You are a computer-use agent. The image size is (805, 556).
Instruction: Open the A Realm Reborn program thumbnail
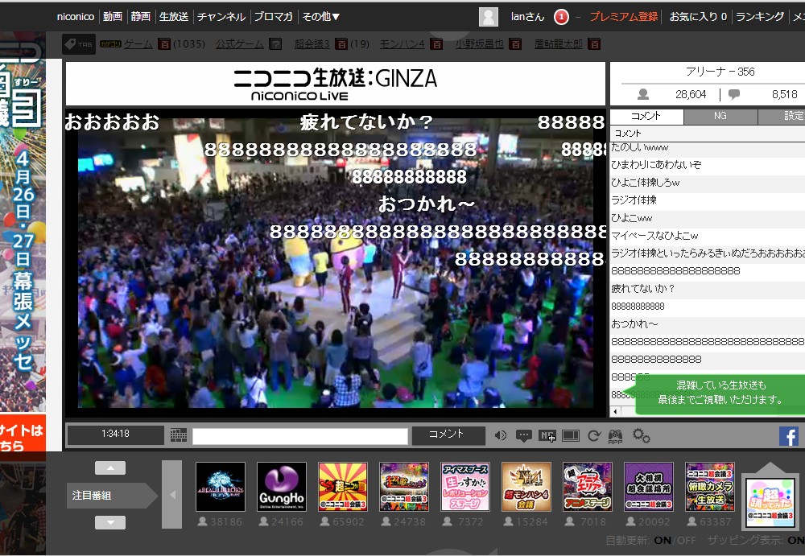(x=221, y=487)
